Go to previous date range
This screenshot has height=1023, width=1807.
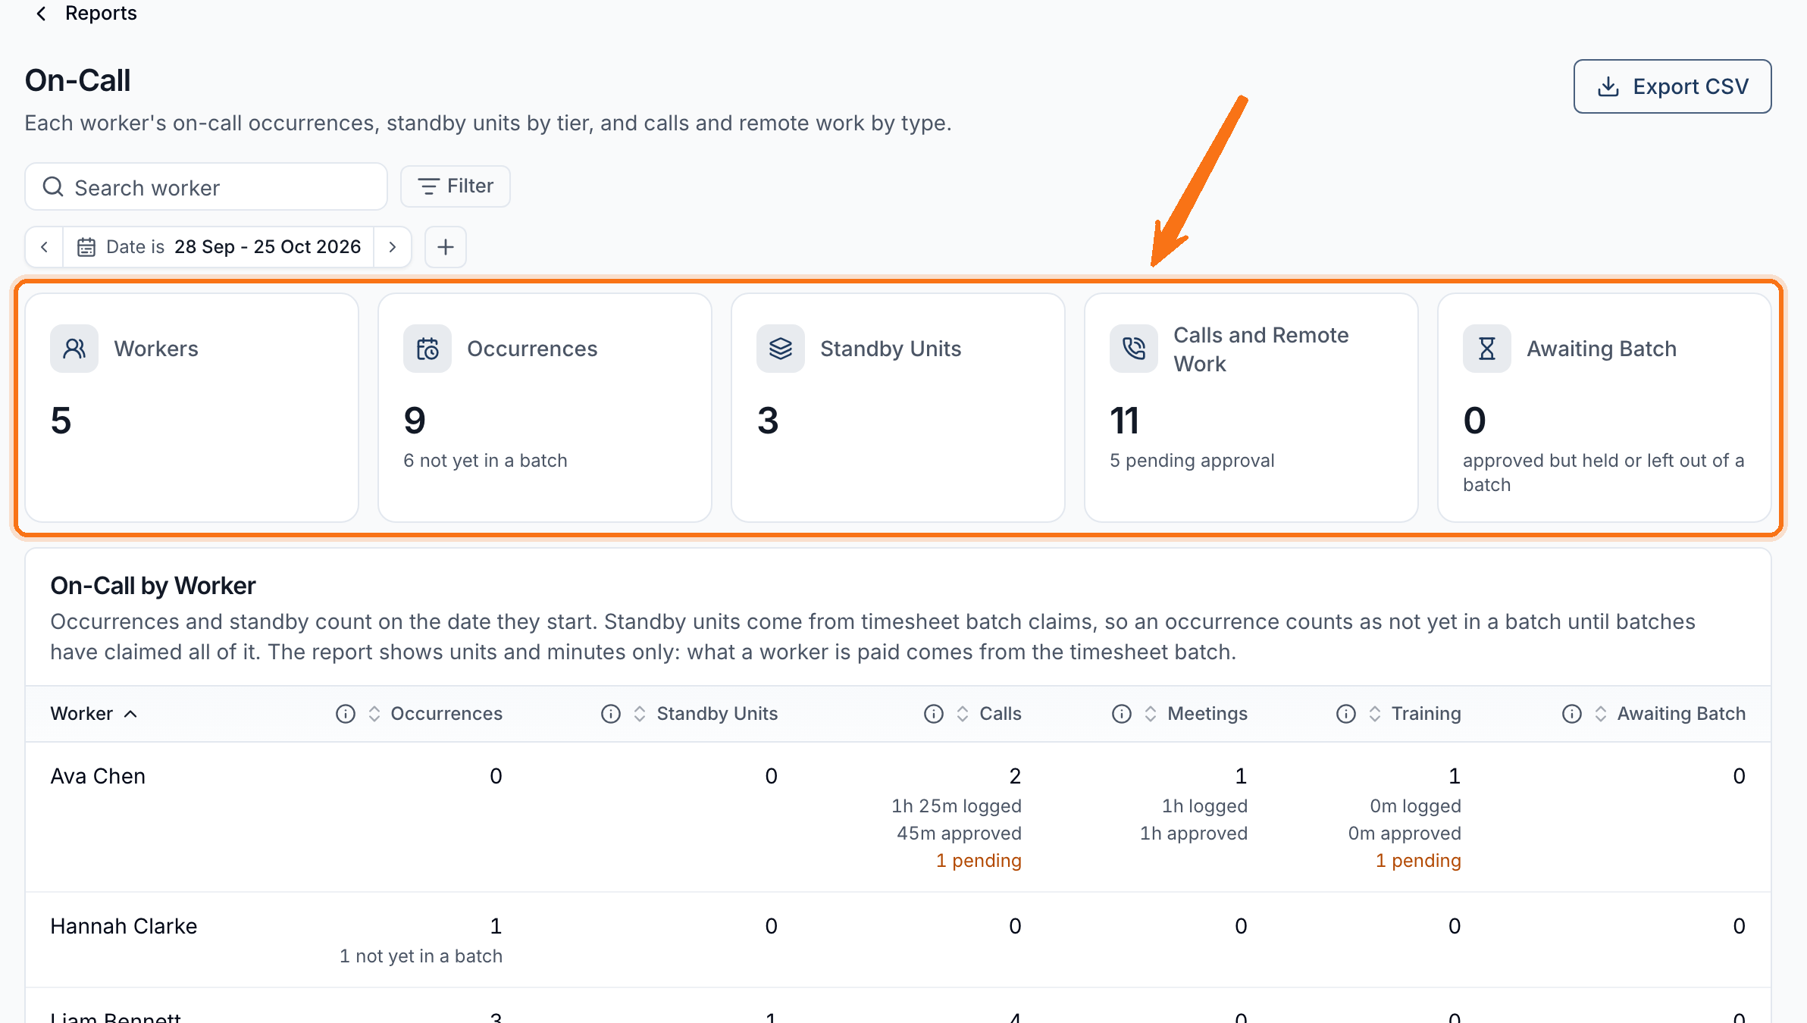click(45, 247)
